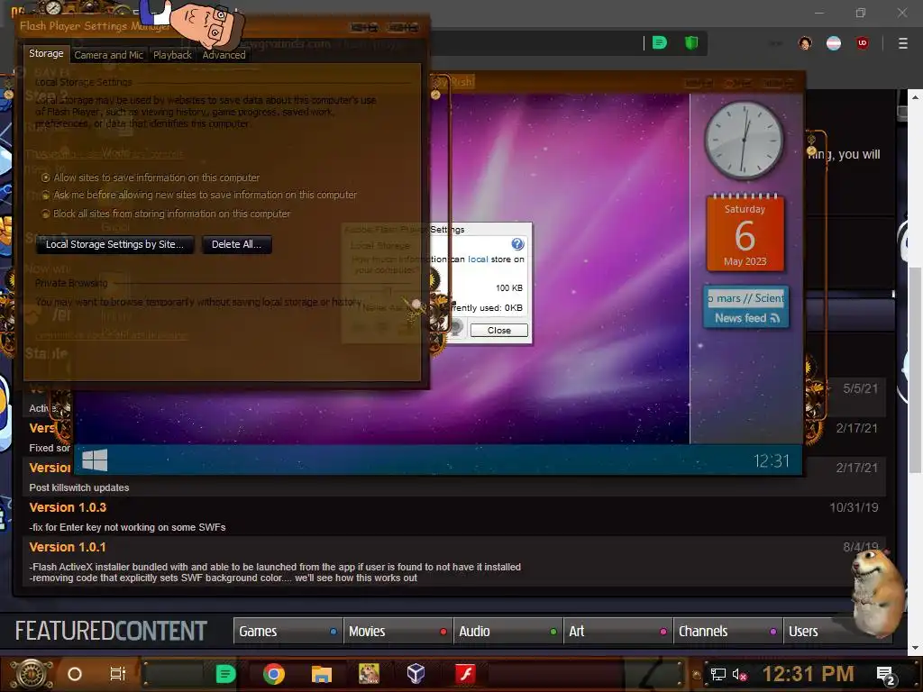Launch Google Chrome from taskbar

(274, 674)
